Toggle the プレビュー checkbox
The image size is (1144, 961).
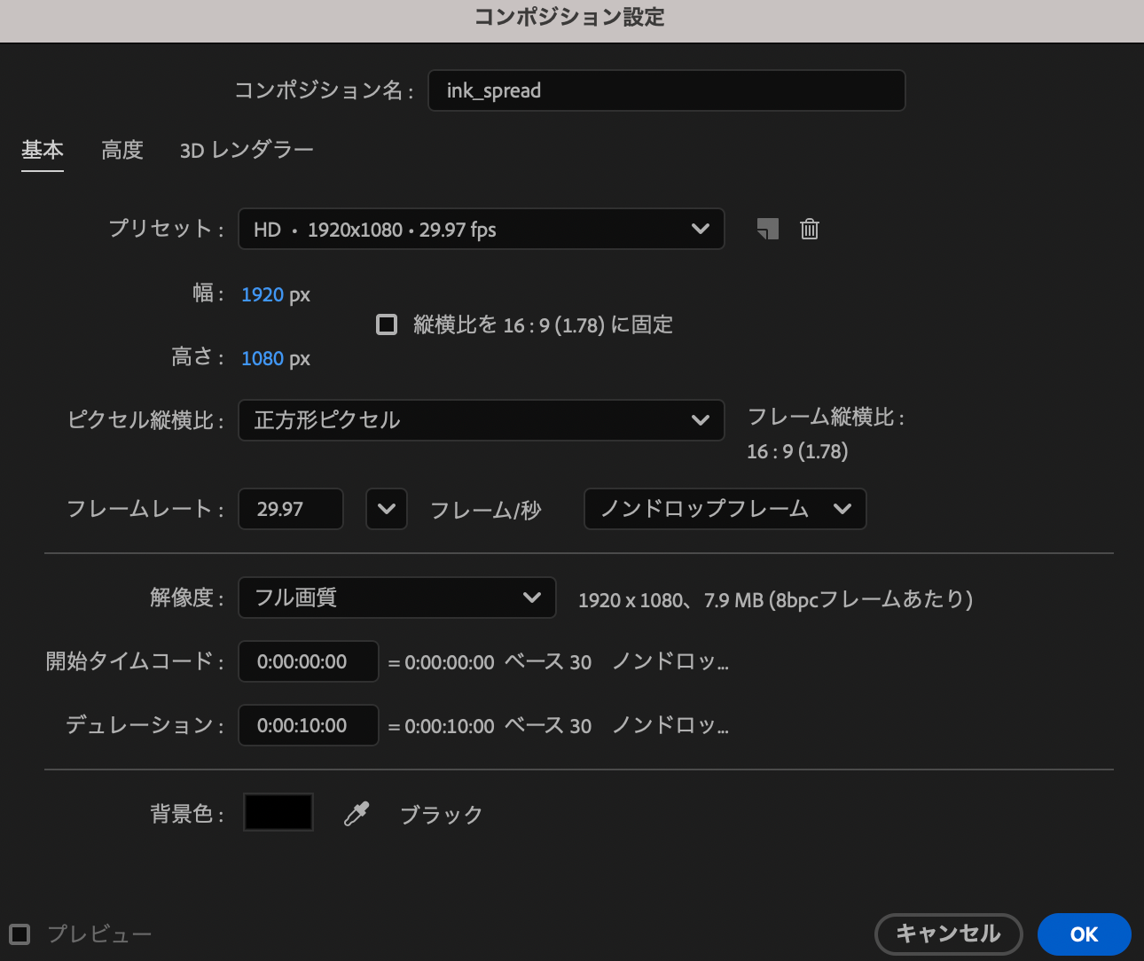[x=20, y=934]
